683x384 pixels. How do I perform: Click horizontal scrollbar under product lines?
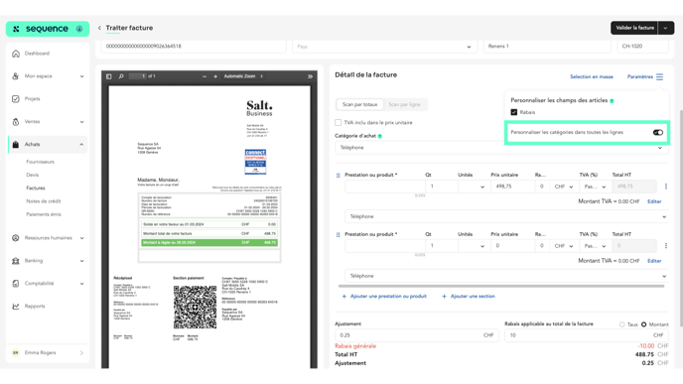point(501,286)
